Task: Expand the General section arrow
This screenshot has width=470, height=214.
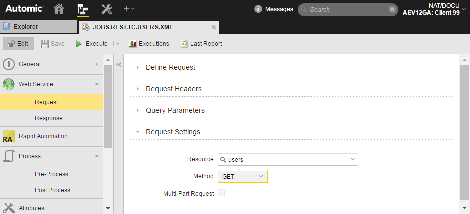Action: point(96,64)
